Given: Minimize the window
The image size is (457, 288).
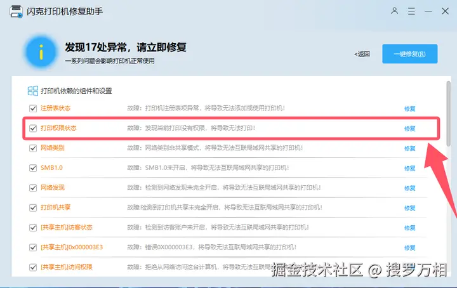Looking at the screenshot, I should pyautogui.click(x=428, y=11).
